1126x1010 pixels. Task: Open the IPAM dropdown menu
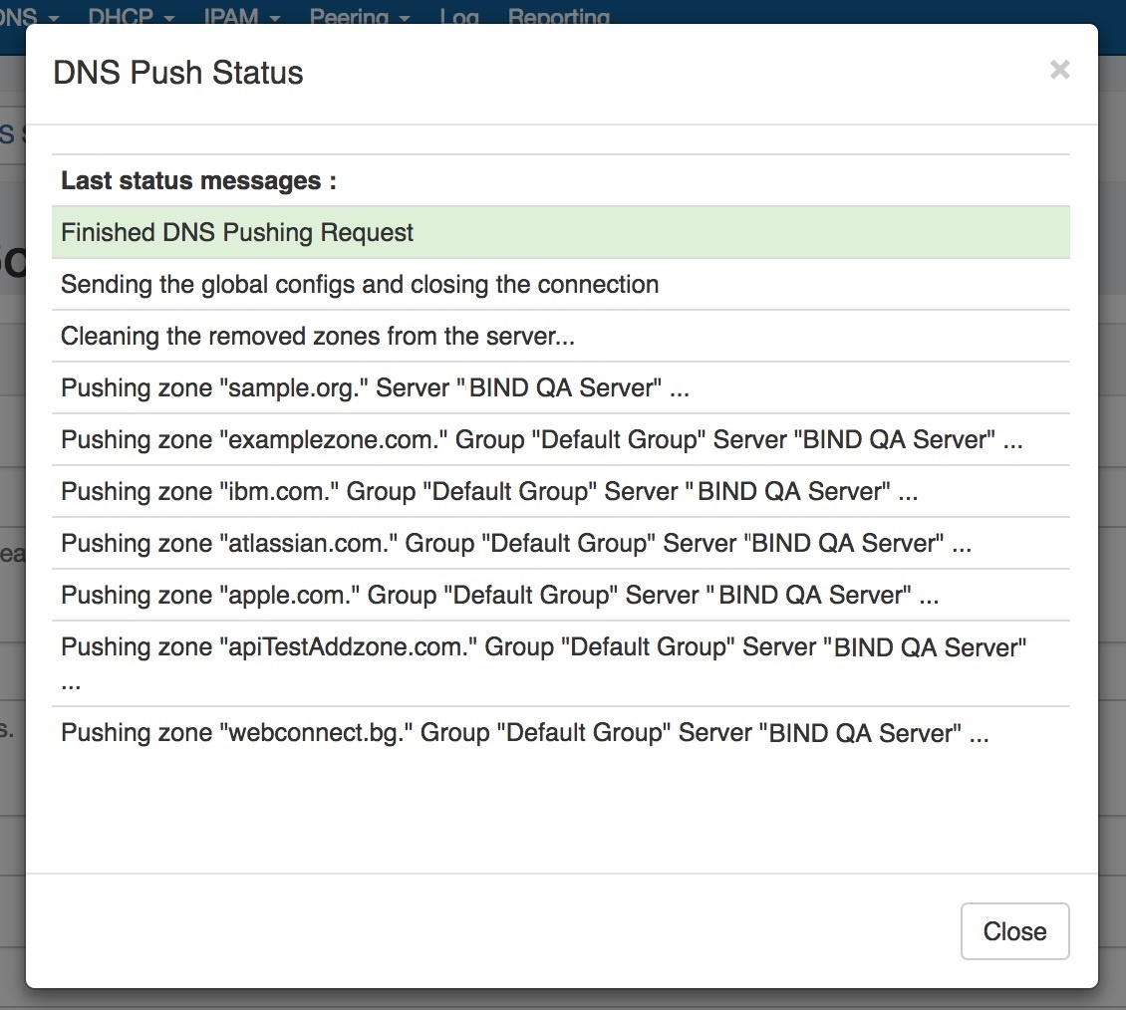click(x=242, y=17)
